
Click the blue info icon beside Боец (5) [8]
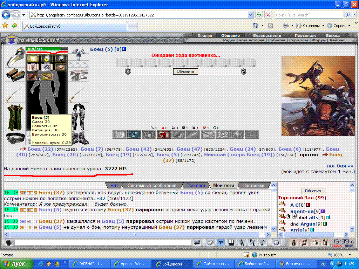(x=124, y=49)
